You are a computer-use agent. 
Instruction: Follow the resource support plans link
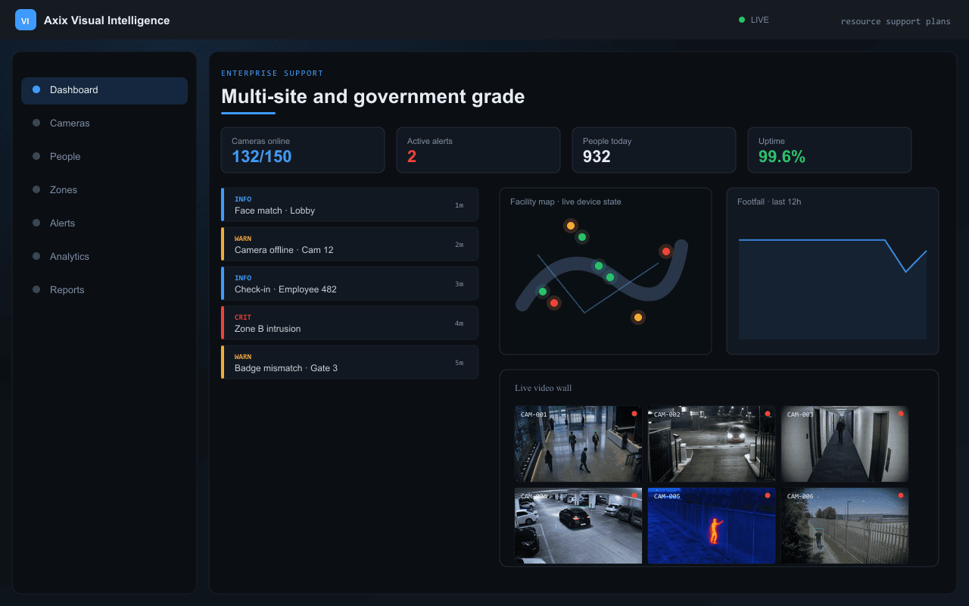coord(896,21)
